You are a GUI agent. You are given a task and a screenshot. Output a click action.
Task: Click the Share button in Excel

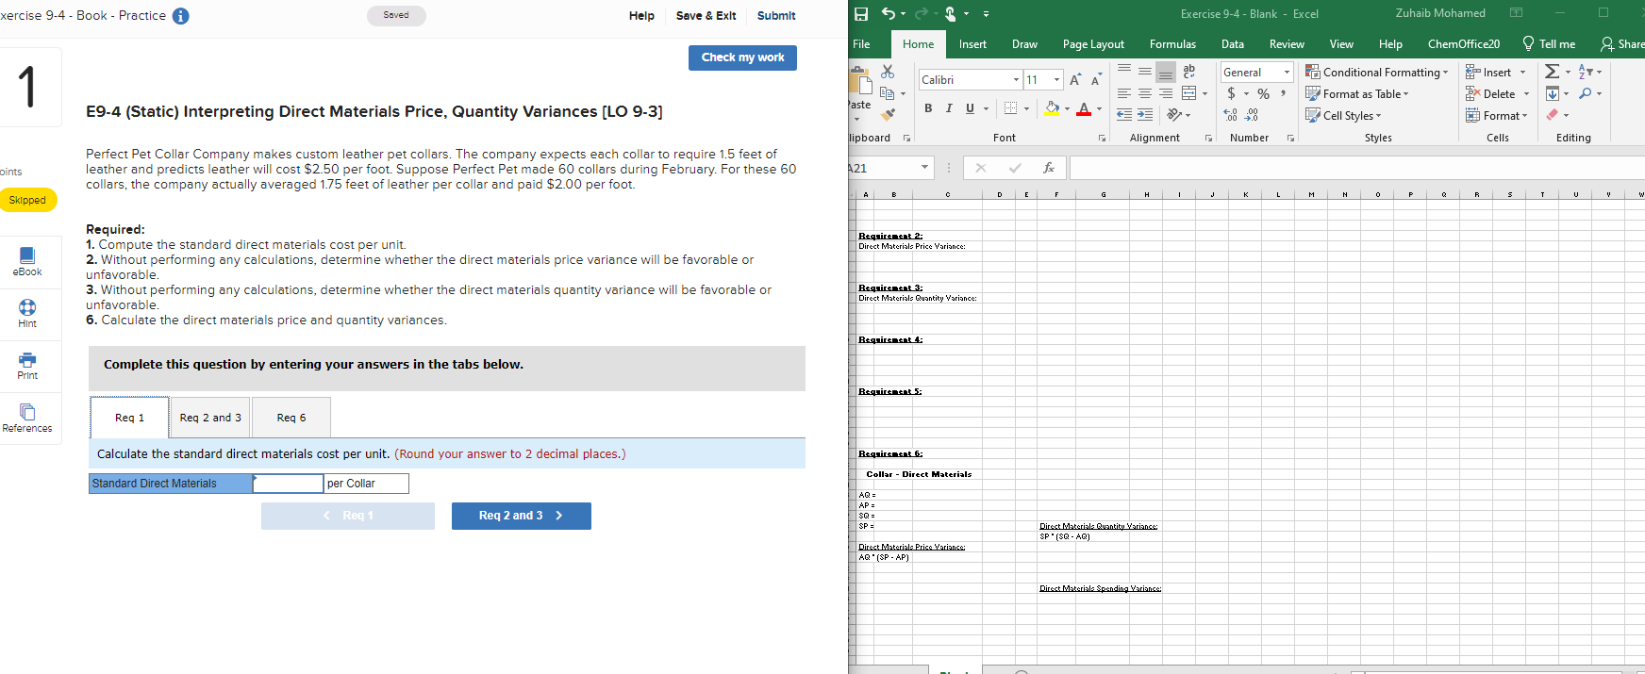click(x=1621, y=44)
